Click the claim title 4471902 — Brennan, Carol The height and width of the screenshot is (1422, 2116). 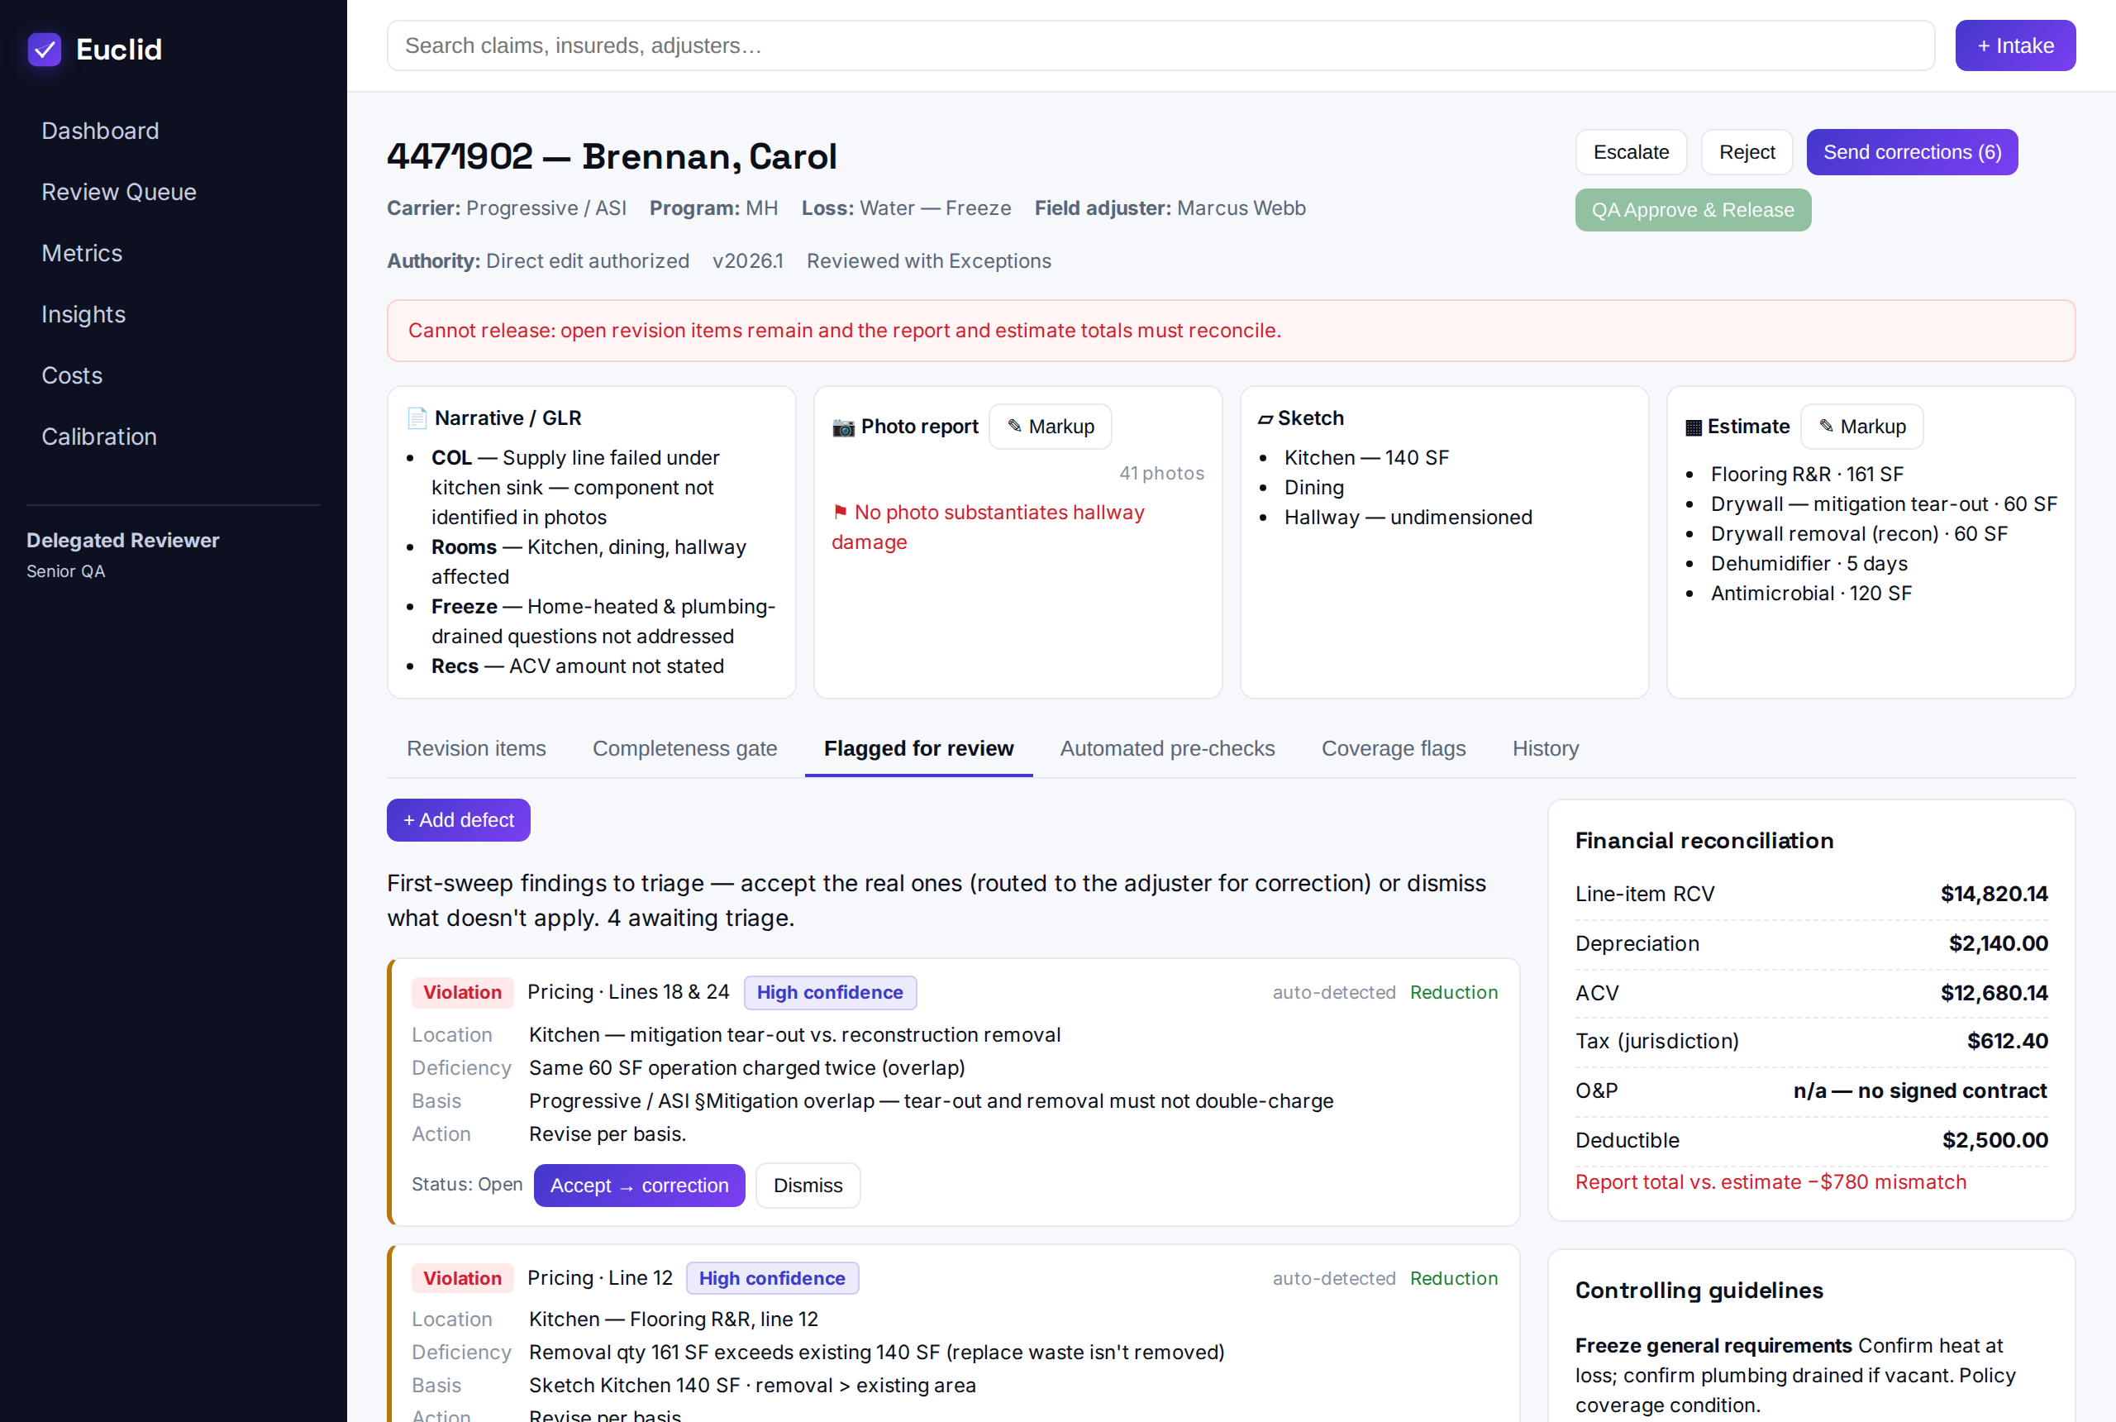(612, 156)
